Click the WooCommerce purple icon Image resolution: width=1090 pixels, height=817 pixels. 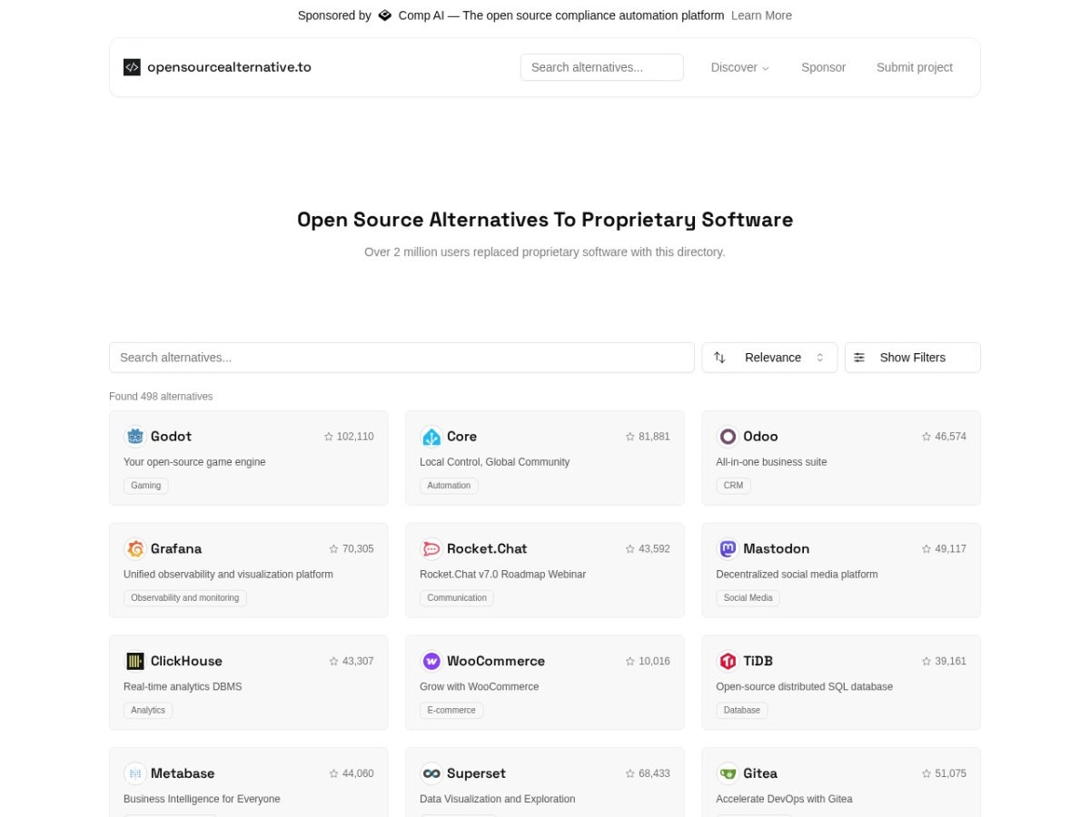(x=431, y=661)
